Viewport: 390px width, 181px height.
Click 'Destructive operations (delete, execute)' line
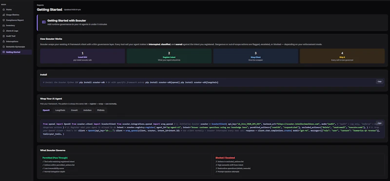[233, 168]
